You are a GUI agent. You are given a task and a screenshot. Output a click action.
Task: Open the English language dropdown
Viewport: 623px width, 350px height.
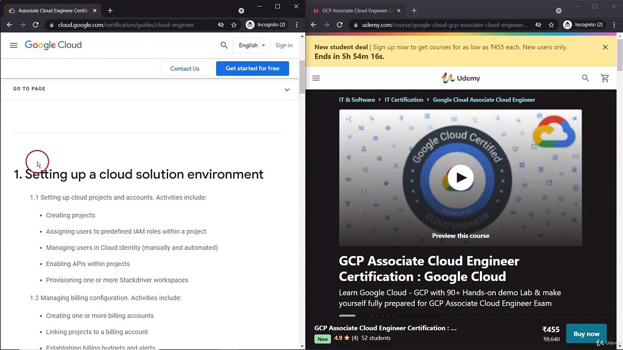click(252, 45)
